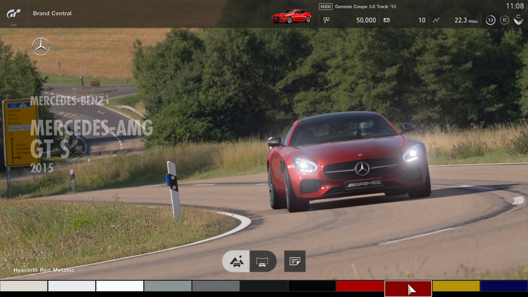Image resolution: width=528 pixels, height=297 pixels.
Task: Click the driver license rating E icon
Action: point(504,20)
